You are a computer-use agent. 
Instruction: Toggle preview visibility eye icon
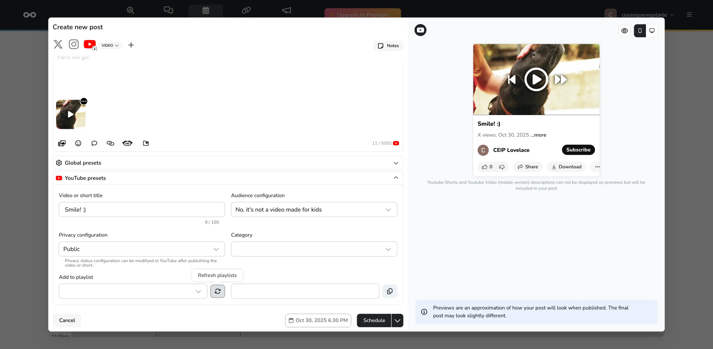pos(624,31)
